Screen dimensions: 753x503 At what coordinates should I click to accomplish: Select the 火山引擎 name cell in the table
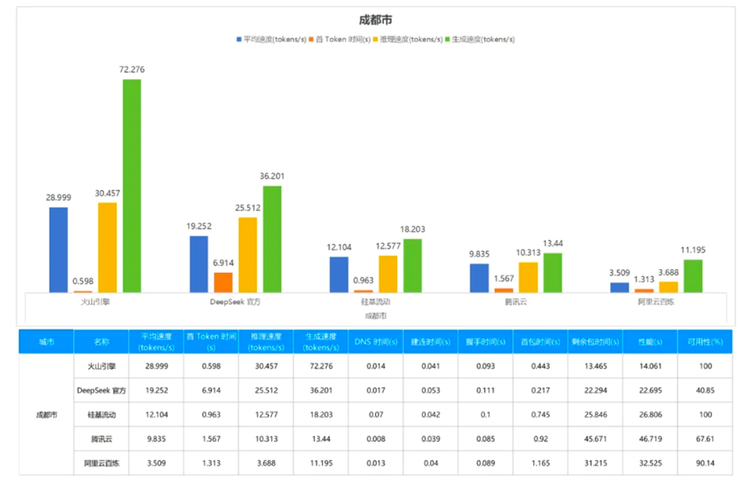101,366
